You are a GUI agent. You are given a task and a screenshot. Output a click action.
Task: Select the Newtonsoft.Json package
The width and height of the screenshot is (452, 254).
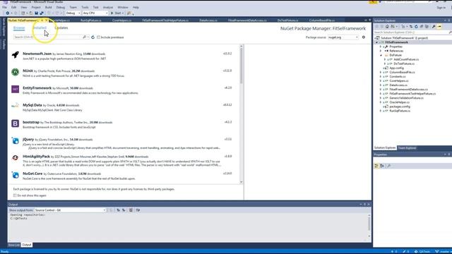point(124,56)
